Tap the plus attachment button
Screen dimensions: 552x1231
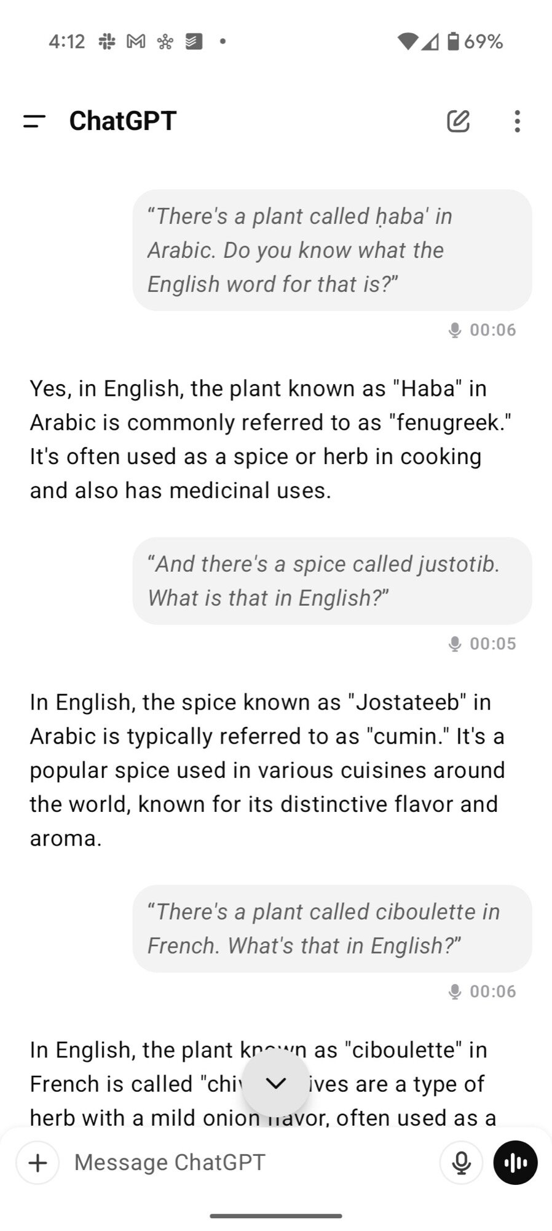coord(38,1163)
